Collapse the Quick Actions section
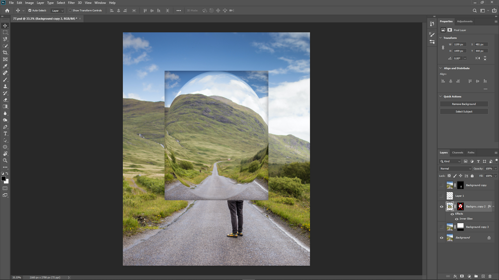499x280 pixels. [x=441, y=96]
